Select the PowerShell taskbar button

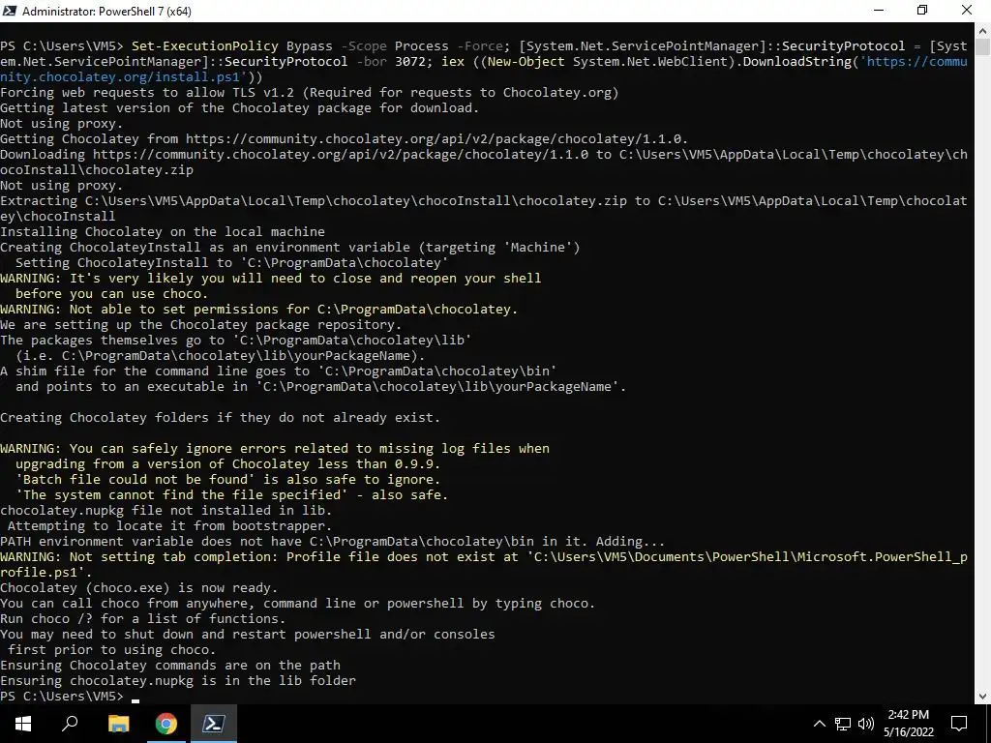tap(214, 724)
